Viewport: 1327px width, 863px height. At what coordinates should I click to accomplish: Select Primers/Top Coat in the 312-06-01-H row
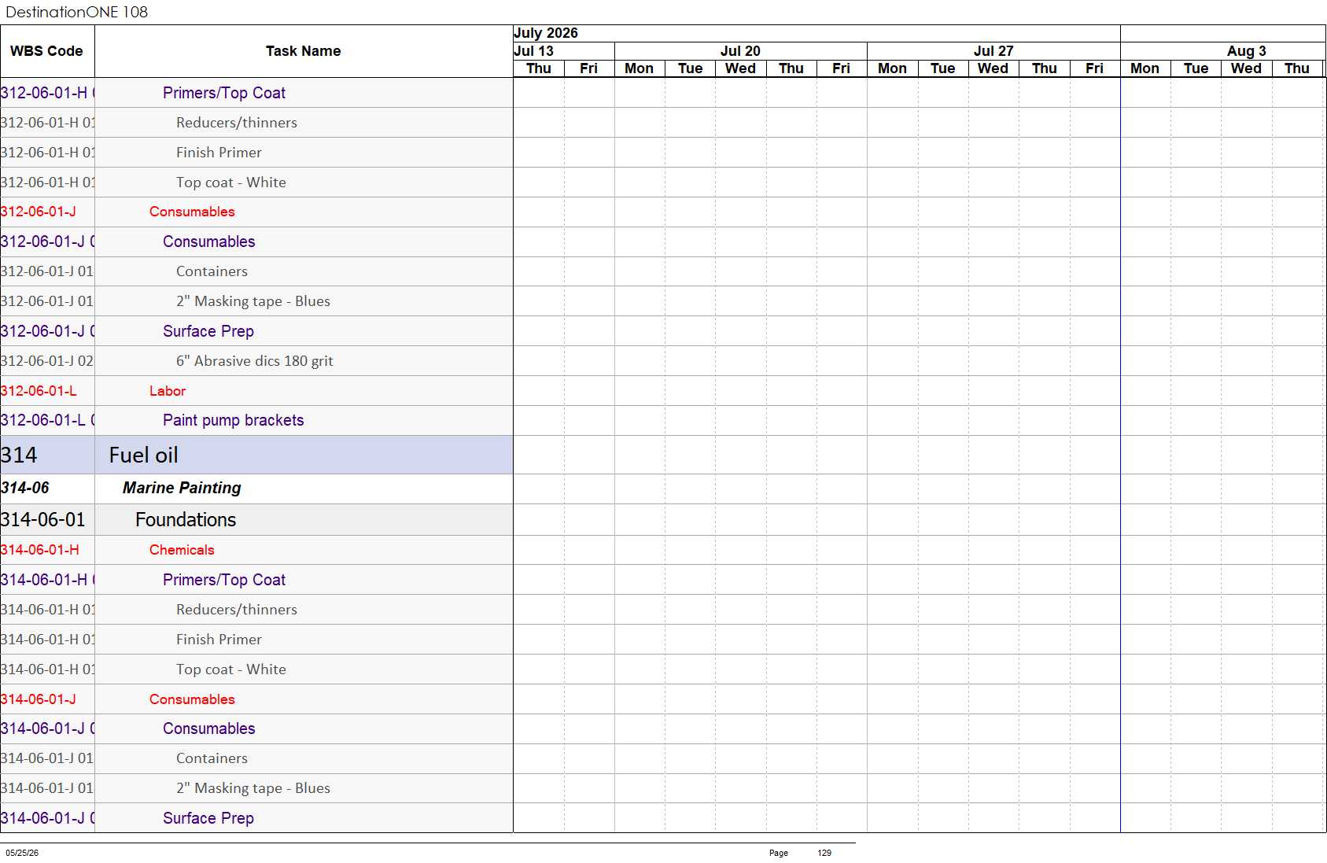pyautogui.click(x=224, y=93)
